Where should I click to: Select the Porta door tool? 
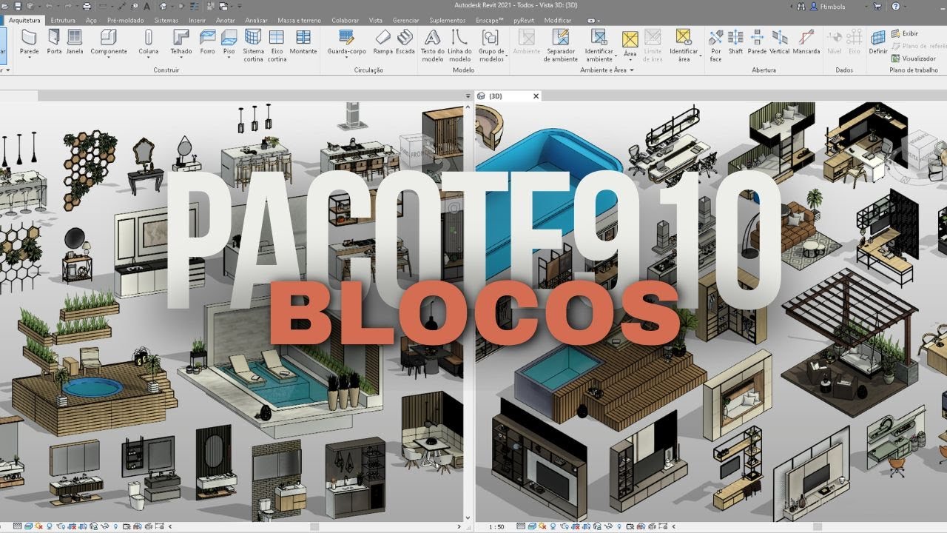click(54, 43)
